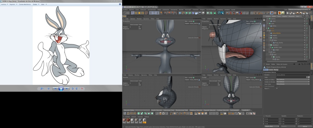The width and height of the screenshot is (313, 128).
Task: Select Bugs_bunny object in tree
Action: pyautogui.click(x=279, y=43)
